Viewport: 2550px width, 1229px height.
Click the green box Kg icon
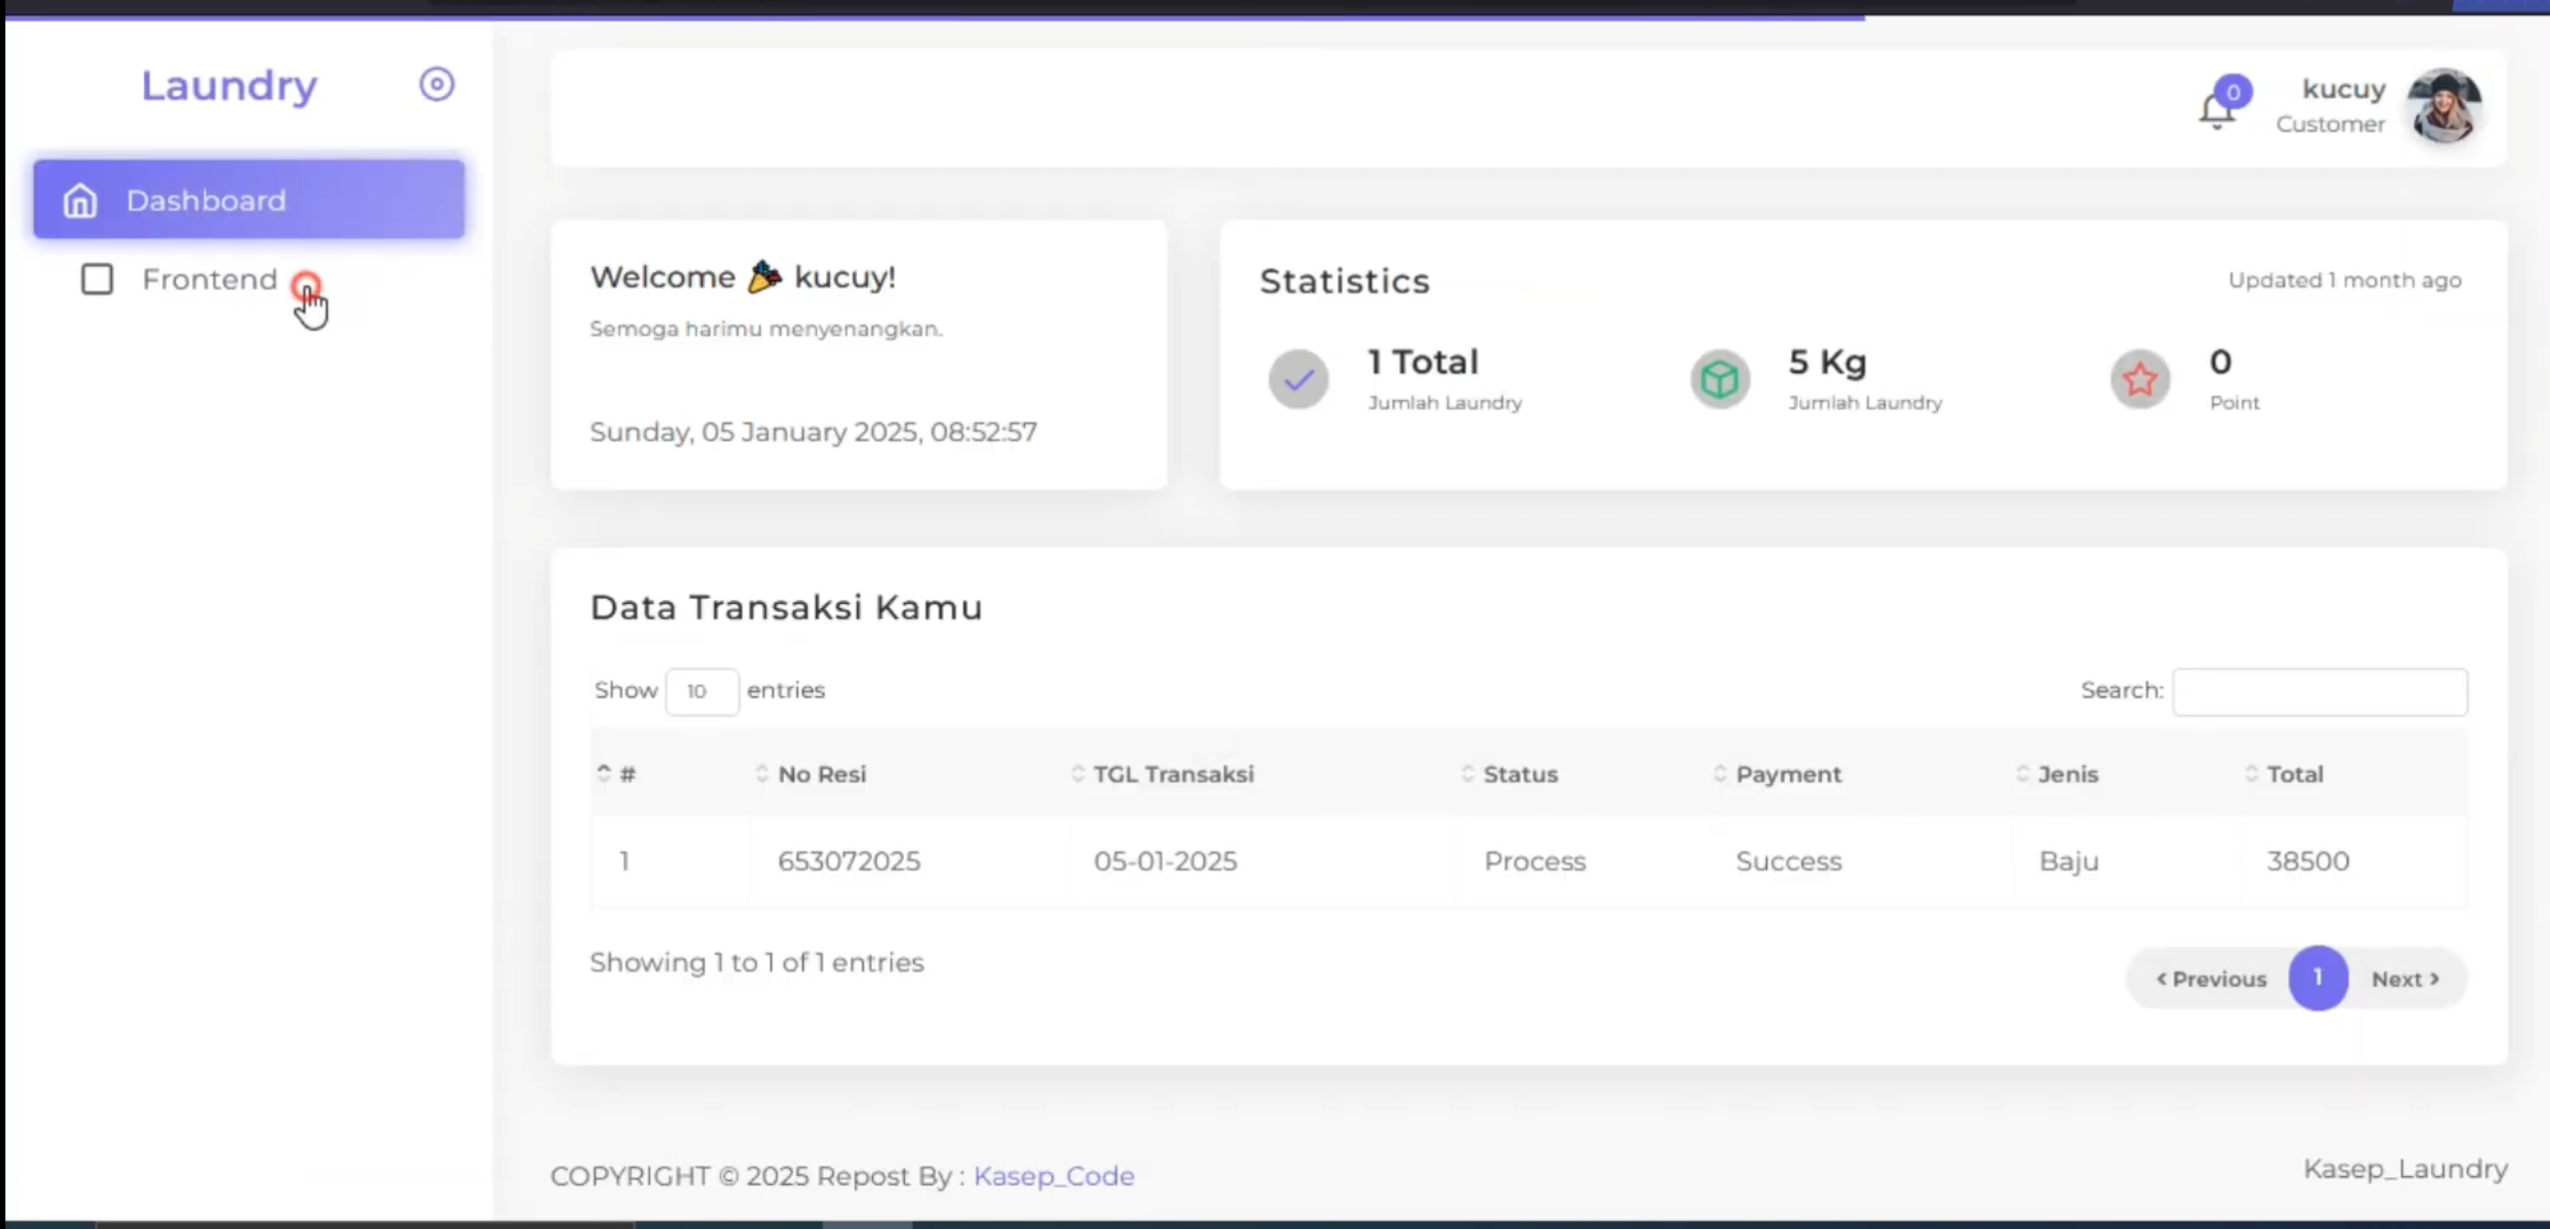point(1719,379)
